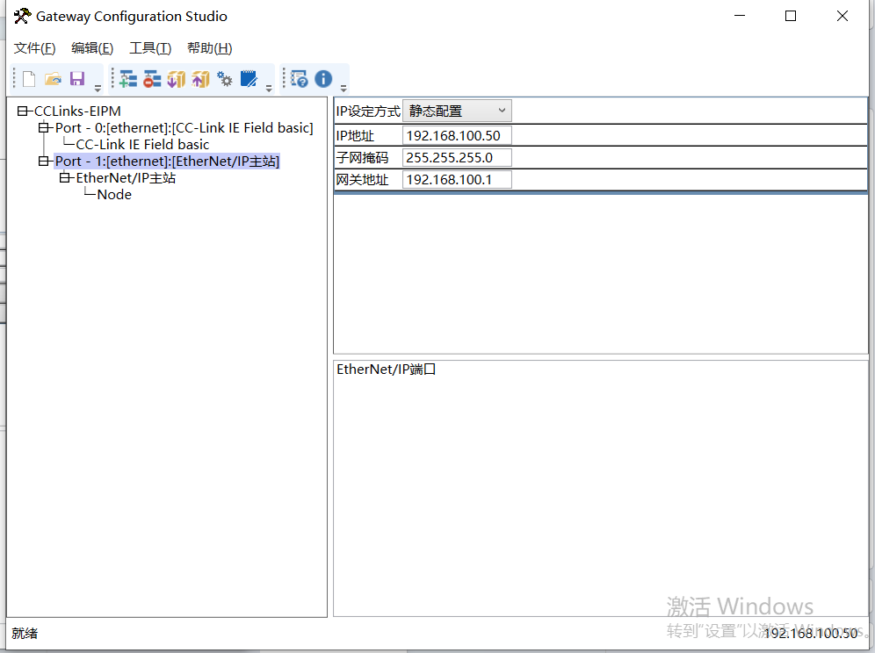
Task: Open a project with the folder icon
Action: pyautogui.click(x=53, y=79)
